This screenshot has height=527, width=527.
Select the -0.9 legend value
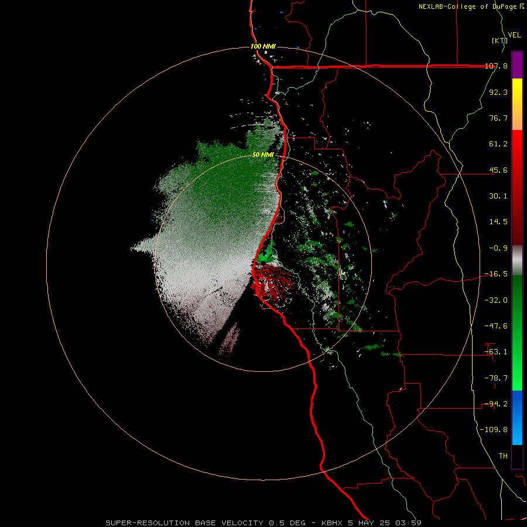(498, 248)
